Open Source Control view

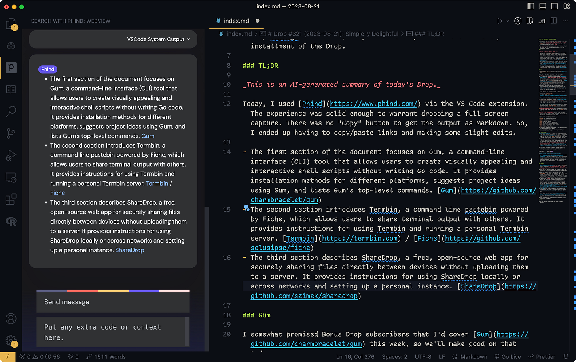coord(11,133)
